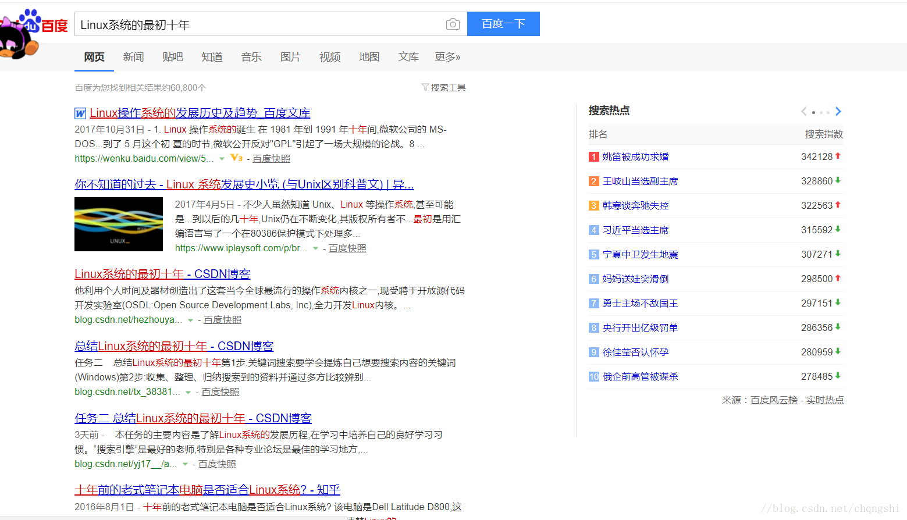Open result 总结Linux系统的最初十年 - CSDN博客
This screenshot has height=520, width=907.
point(174,346)
